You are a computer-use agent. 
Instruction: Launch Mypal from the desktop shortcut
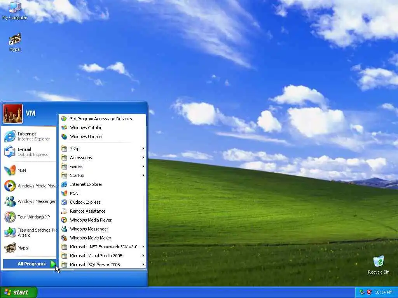[15, 42]
